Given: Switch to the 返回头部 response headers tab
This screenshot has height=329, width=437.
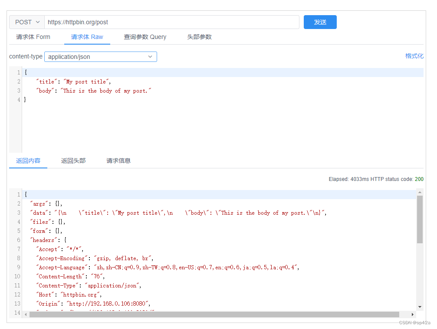Looking at the screenshot, I should [x=73, y=161].
